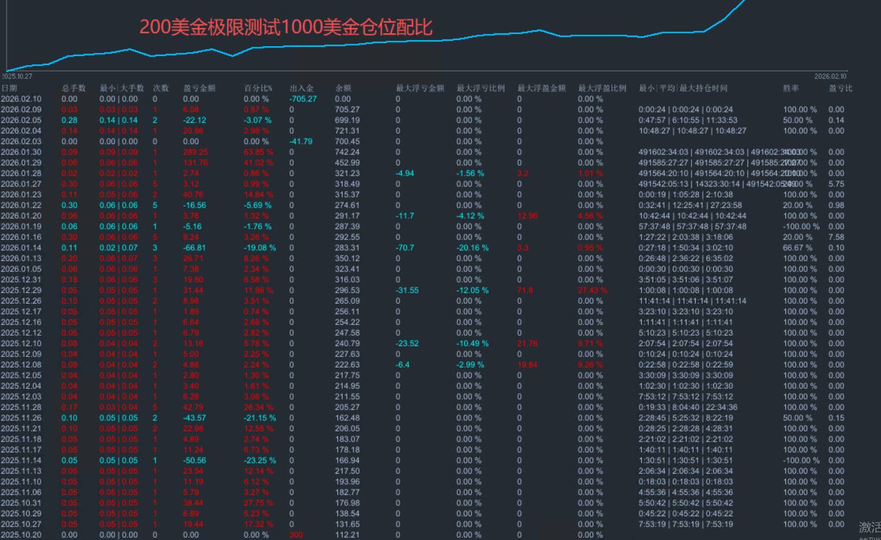This screenshot has width=881, height=540.
Task: Click the withdrawal value -41.79
Action: [301, 142]
